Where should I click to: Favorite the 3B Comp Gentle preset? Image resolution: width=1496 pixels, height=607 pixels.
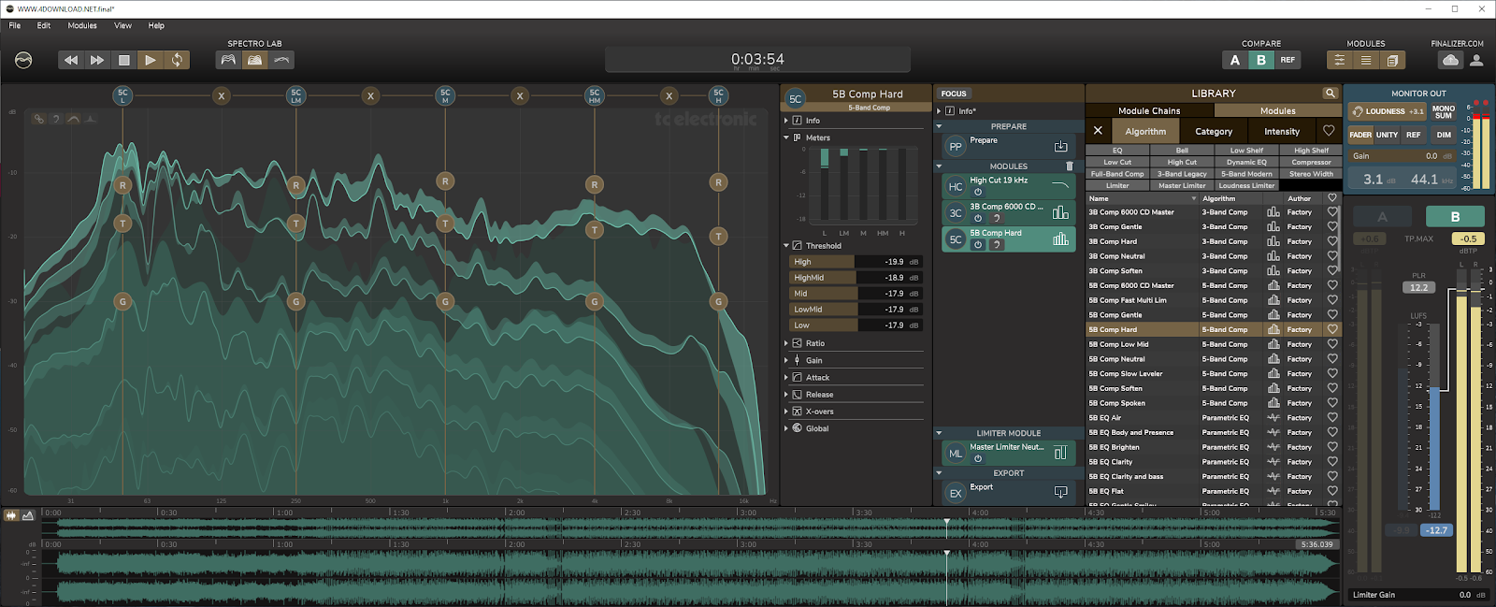(x=1332, y=227)
